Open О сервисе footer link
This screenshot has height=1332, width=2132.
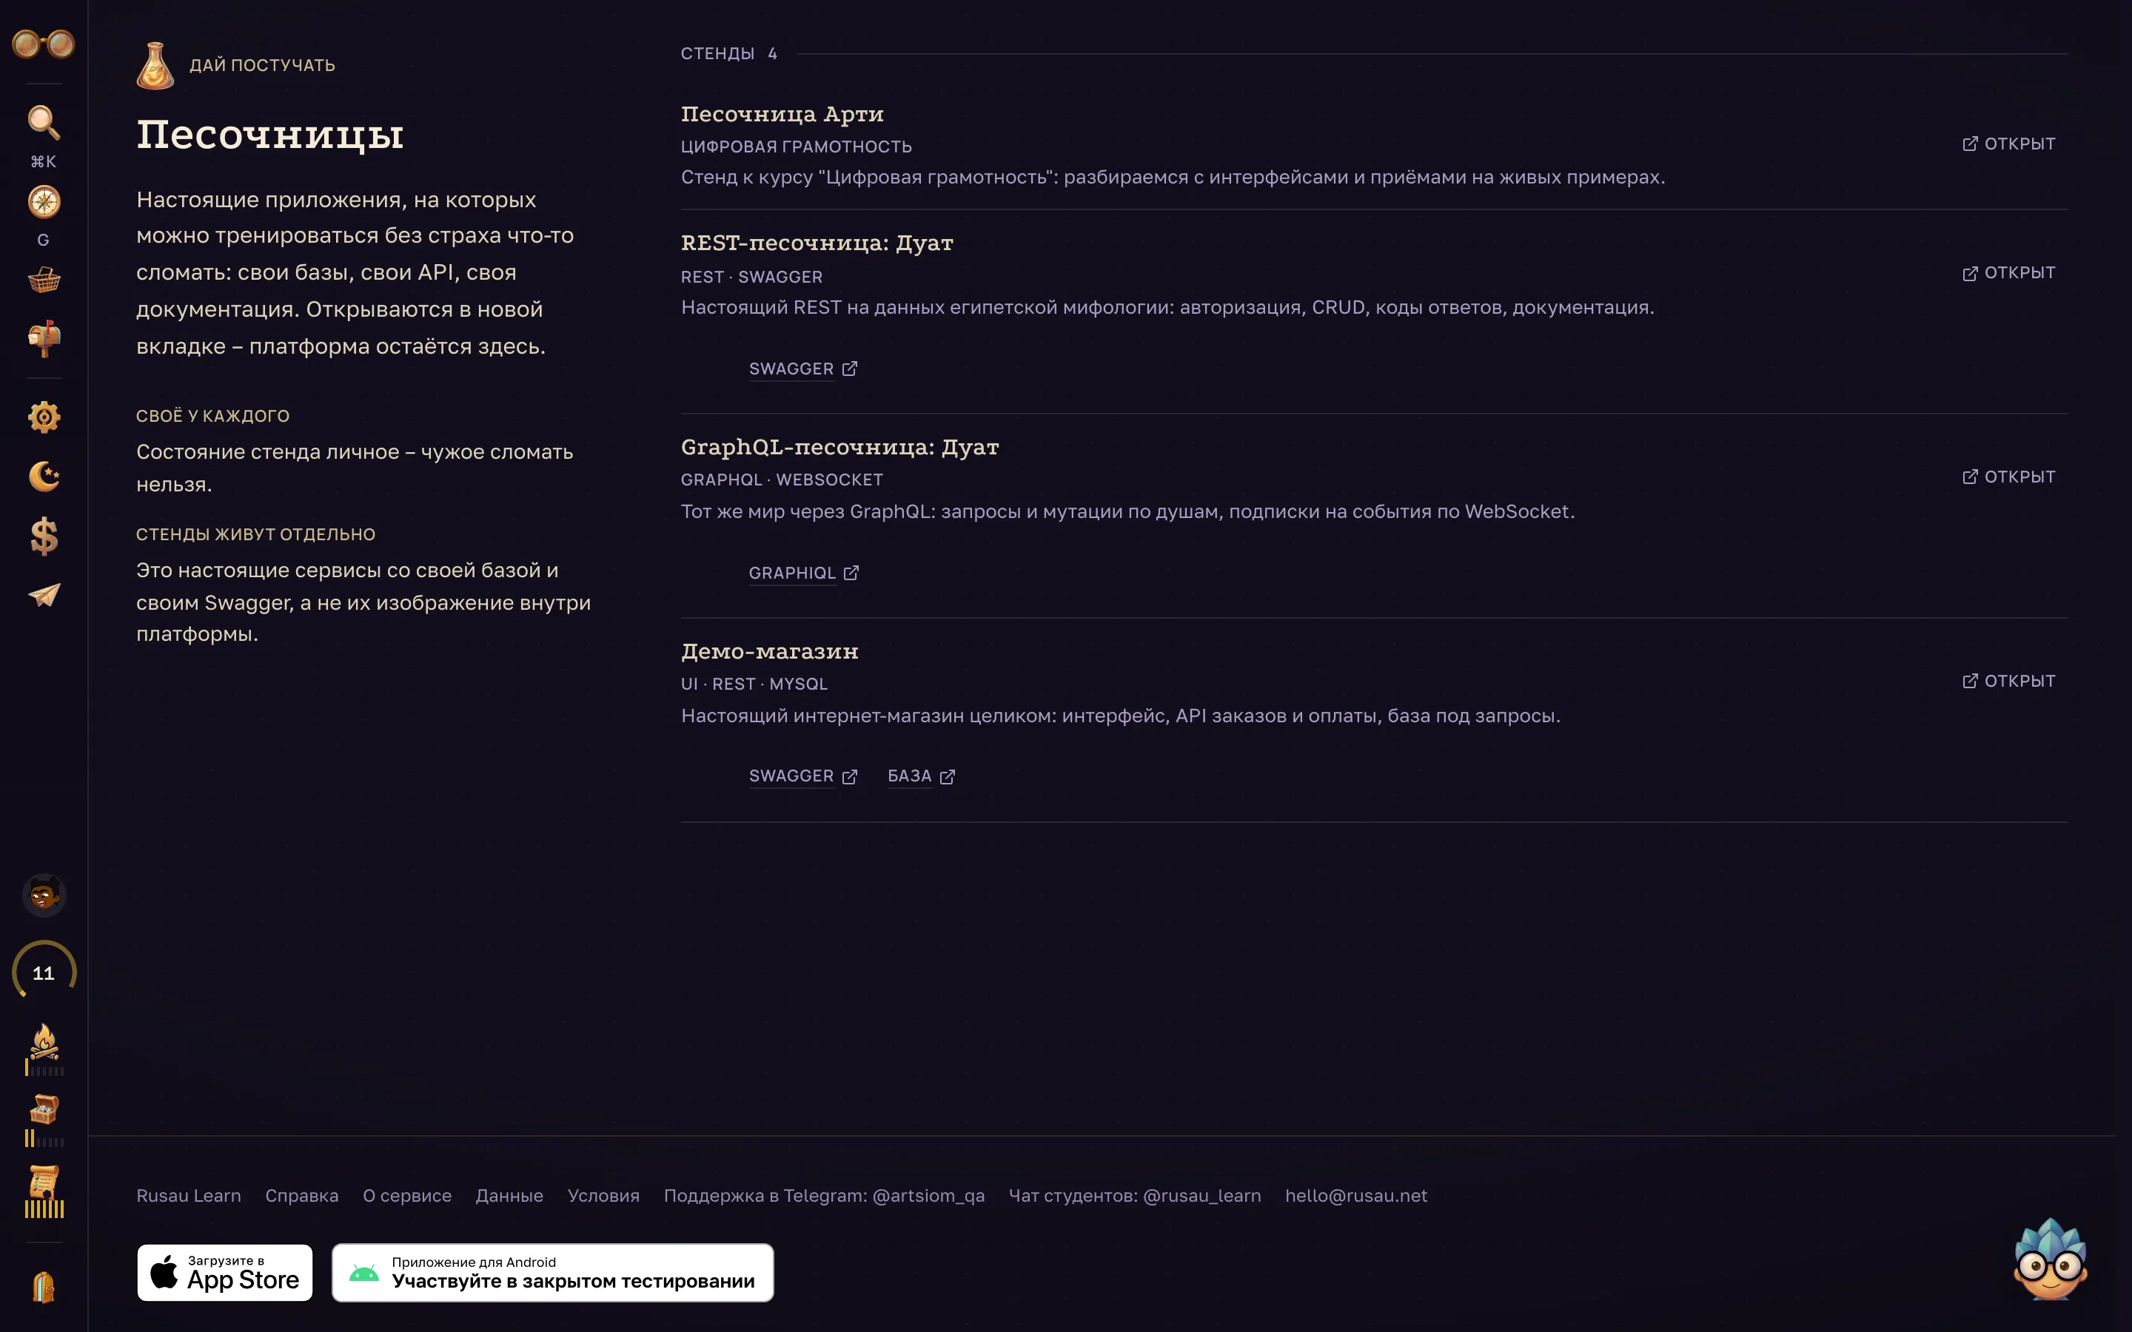(x=407, y=1195)
